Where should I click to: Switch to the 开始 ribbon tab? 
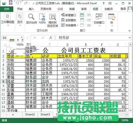tap(20, 9)
